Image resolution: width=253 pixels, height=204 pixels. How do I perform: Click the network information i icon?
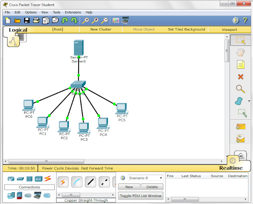click(236, 21)
